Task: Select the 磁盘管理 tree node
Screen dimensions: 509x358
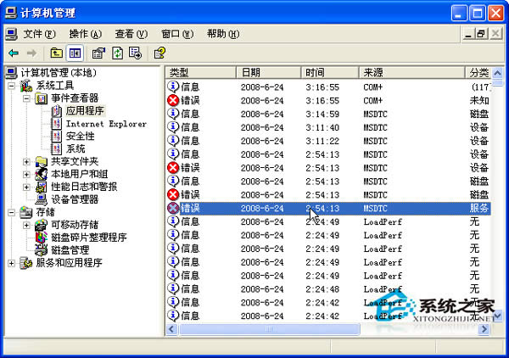Action: [69, 250]
